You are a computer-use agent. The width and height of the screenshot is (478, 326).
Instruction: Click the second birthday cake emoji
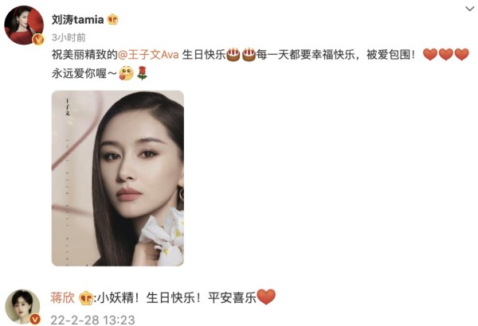249,55
